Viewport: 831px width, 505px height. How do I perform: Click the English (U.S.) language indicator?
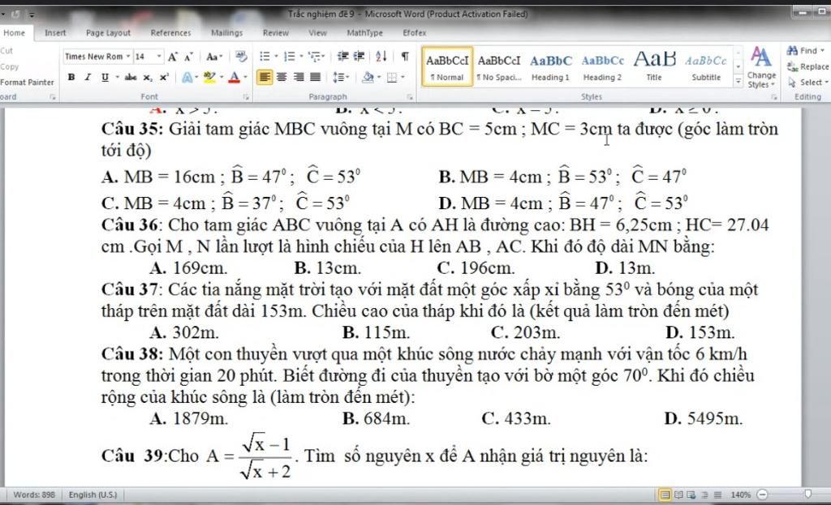point(93,495)
